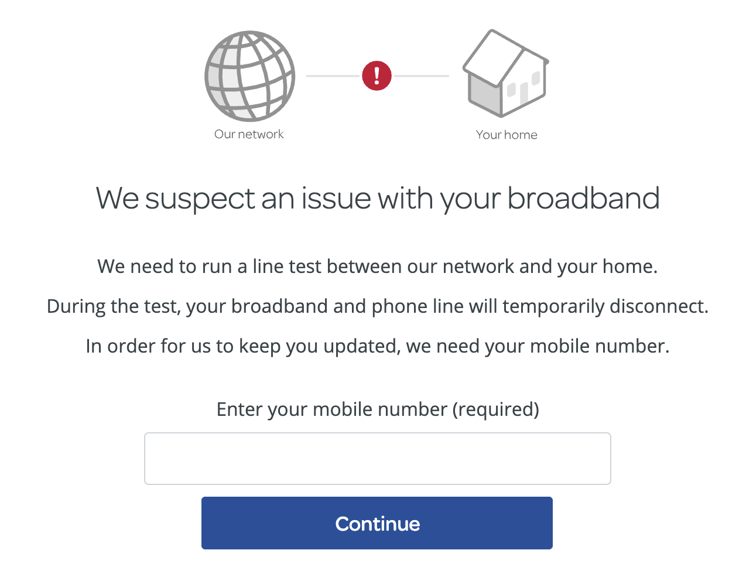Focus the Enter your mobile number box
The width and height of the screenshot is (746, 574).
pyautogui.click(x=377, y=458)
